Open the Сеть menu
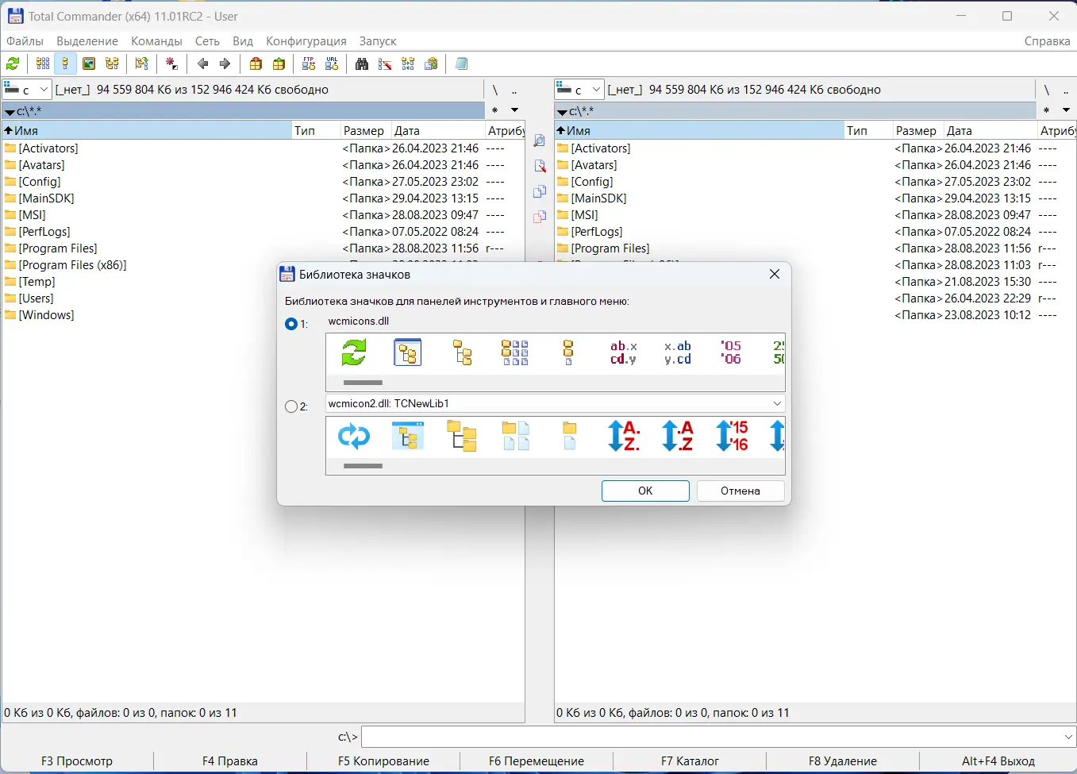Viewport: 1077px width, 774px height. click(x=207, y=41)
